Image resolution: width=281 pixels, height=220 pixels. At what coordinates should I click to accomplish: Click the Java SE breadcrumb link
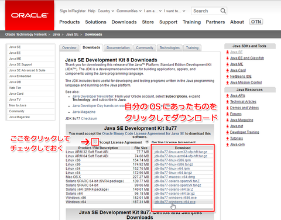coord(72,35)
